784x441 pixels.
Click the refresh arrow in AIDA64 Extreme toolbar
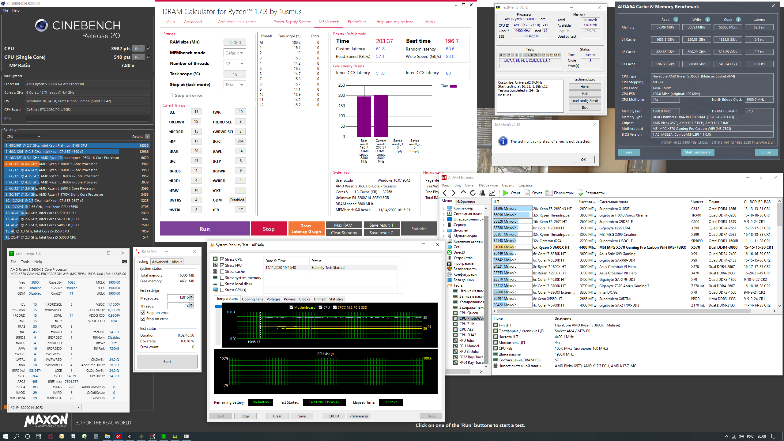pyautogui.click(x=473, y=193)
